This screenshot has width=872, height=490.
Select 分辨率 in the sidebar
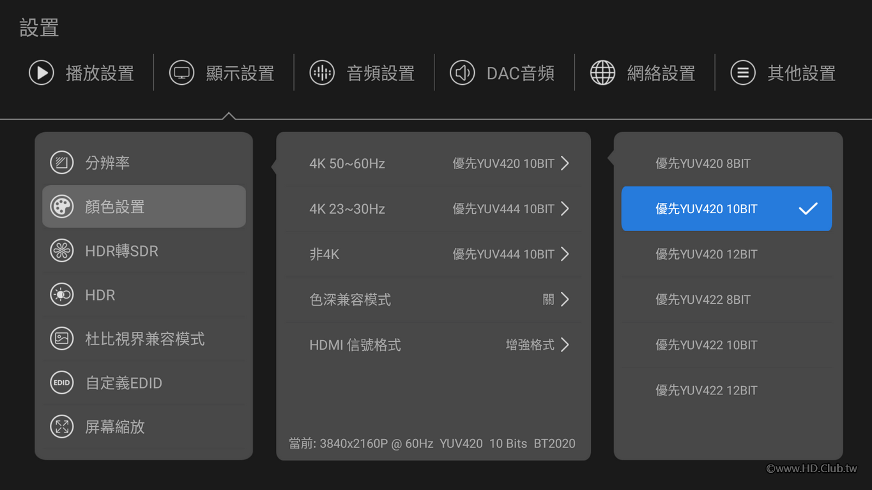[144, 163]
